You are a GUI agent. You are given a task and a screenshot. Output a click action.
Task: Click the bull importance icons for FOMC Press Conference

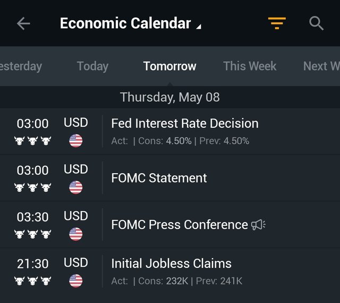(x=33, y=234)
